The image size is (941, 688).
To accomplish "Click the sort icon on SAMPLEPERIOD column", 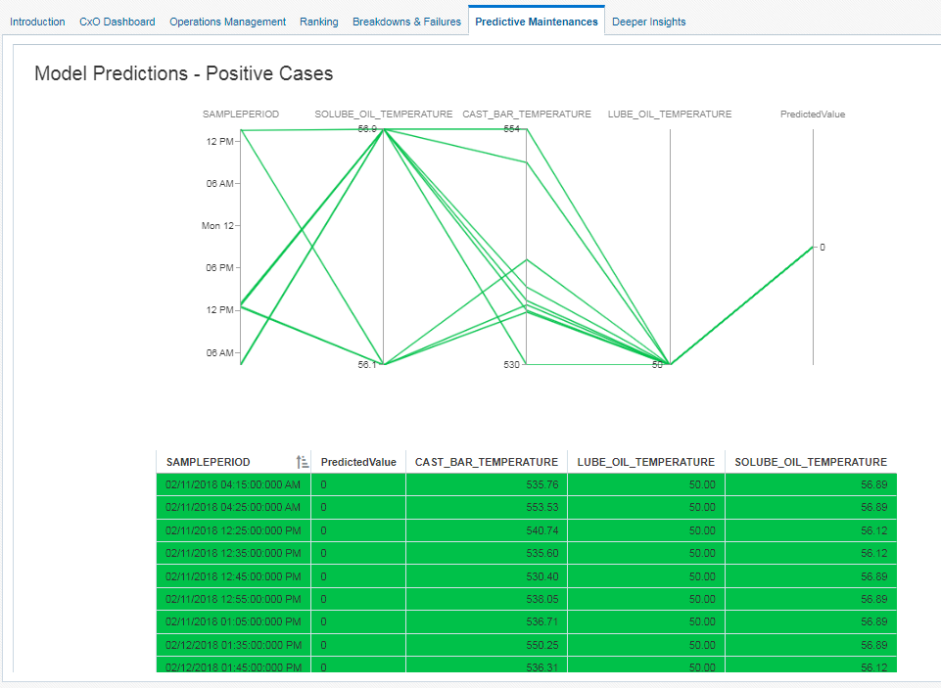I will [x=304, y=461].
